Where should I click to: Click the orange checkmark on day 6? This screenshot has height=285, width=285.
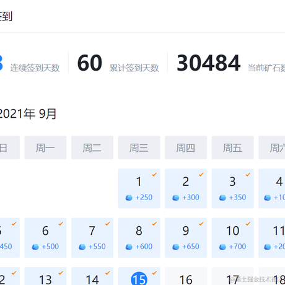tap(61, 224)
